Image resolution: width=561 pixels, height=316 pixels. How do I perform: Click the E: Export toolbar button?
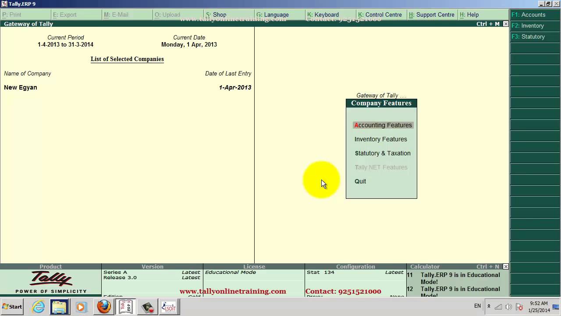[x=76, y=14]
